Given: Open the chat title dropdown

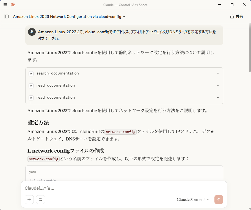Looking at the screenshot, I should point(69,17).
